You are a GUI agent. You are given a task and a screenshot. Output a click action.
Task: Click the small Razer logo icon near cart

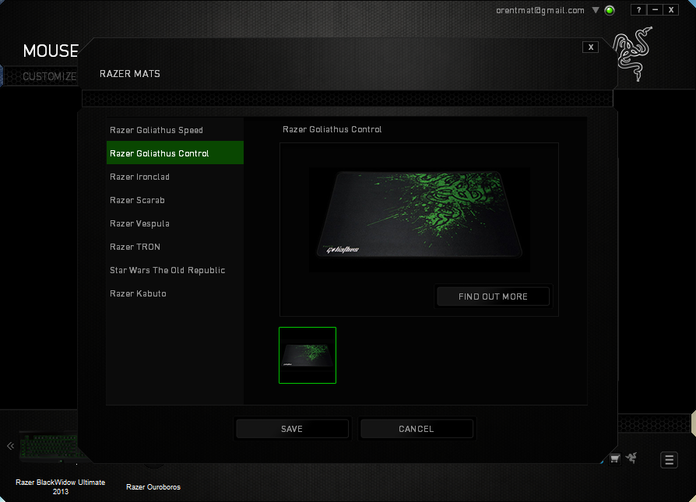631,458
